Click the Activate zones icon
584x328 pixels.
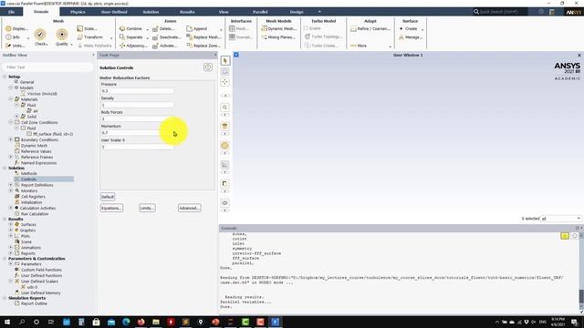click(x=155, y=46)
